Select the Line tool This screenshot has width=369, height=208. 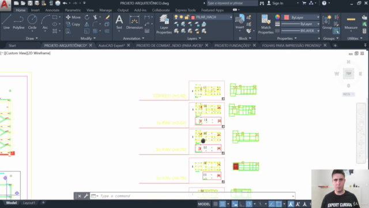coord(6,22)
